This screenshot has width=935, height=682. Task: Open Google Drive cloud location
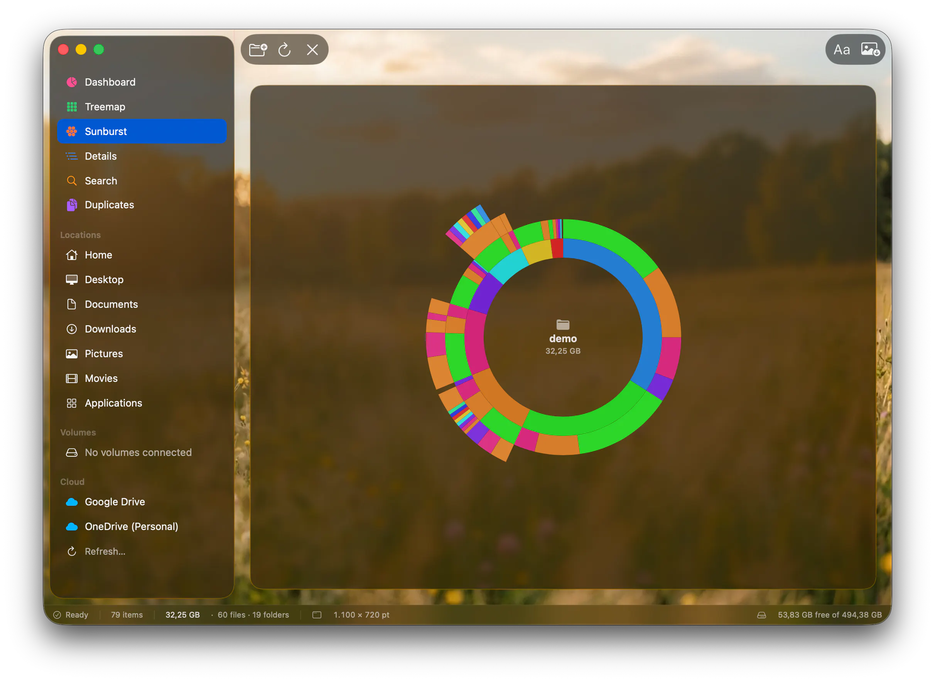pos(142,502)
